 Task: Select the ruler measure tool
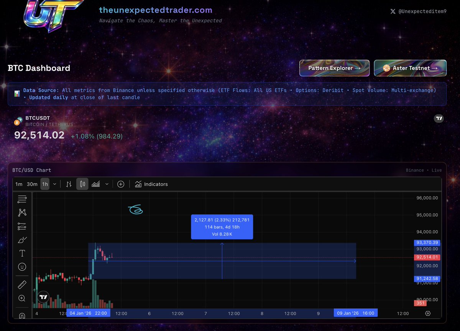(22, 285)
